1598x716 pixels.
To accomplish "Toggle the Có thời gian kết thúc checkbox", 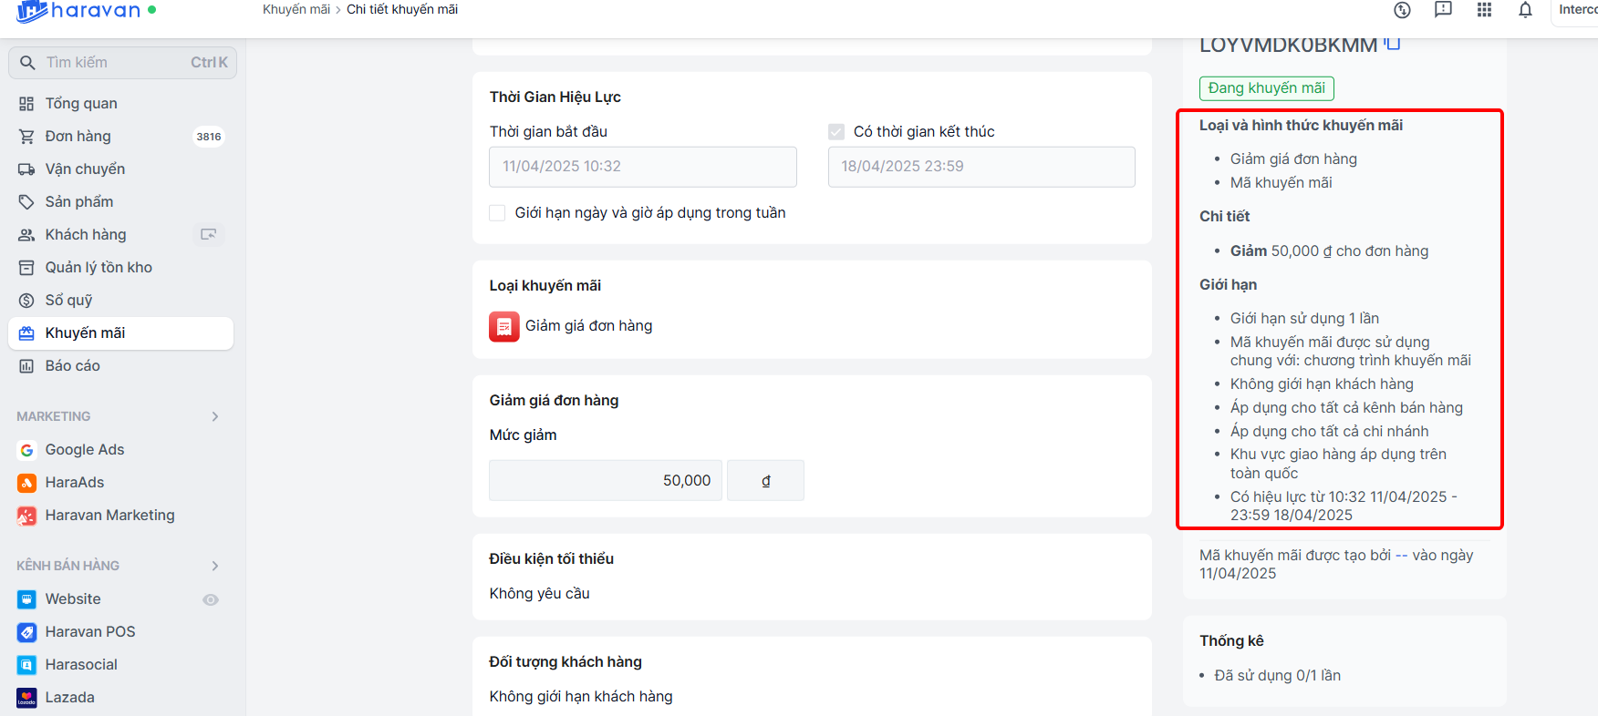I will coord(836,132).
